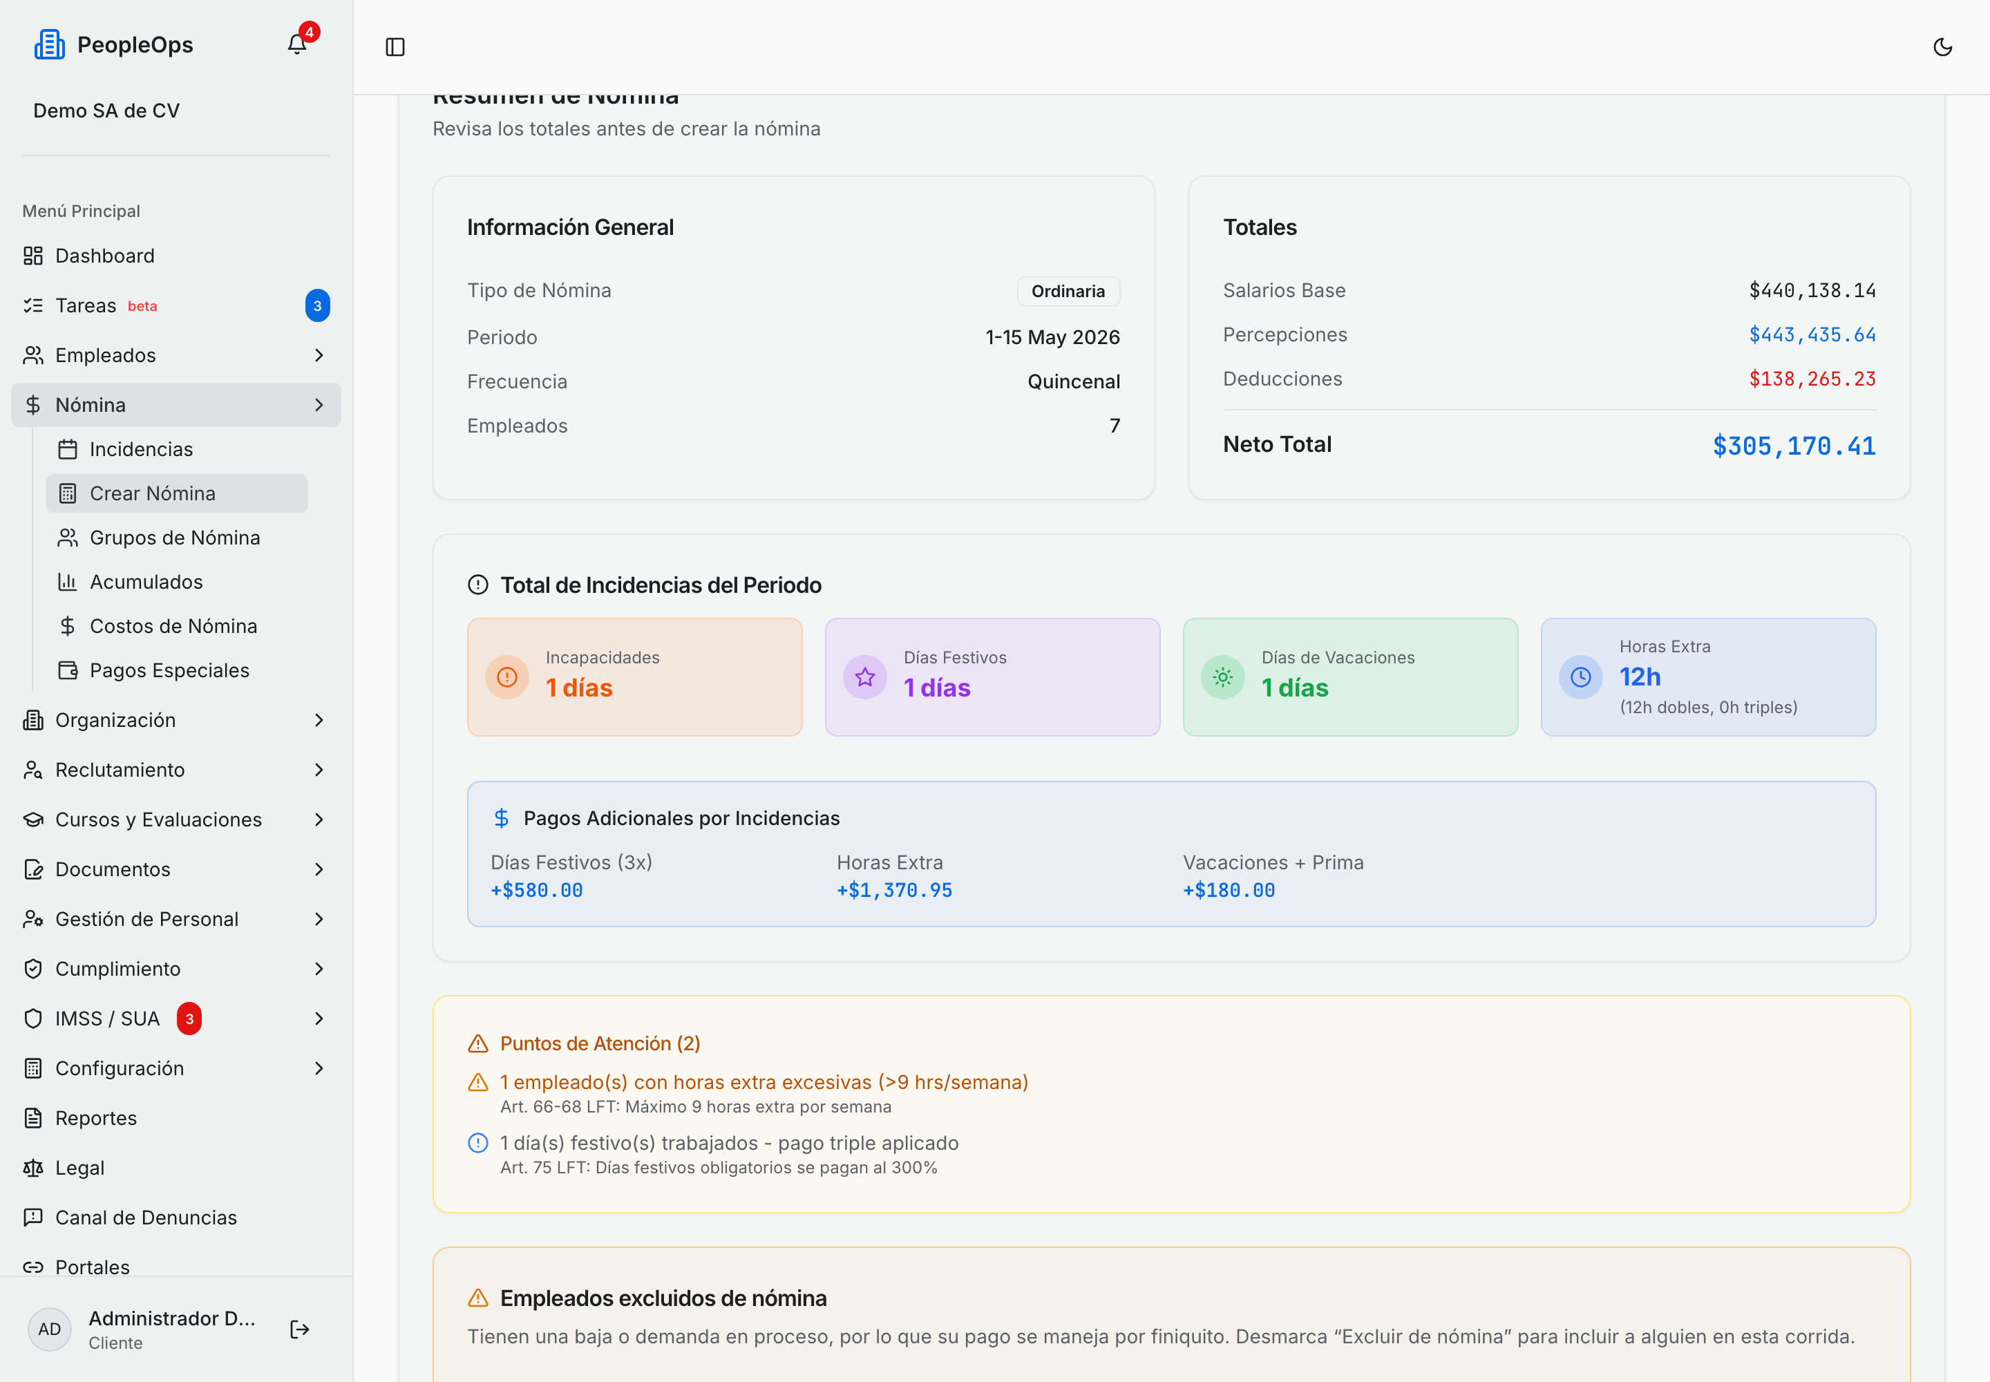Open the Administrador user profile avatar
1990x1382 pixels.
pyautogui.click(x=49, y=1329)
